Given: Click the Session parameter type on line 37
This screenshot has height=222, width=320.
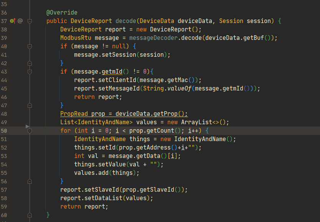Looking at the screenshot, I should [x=231, y=21].
